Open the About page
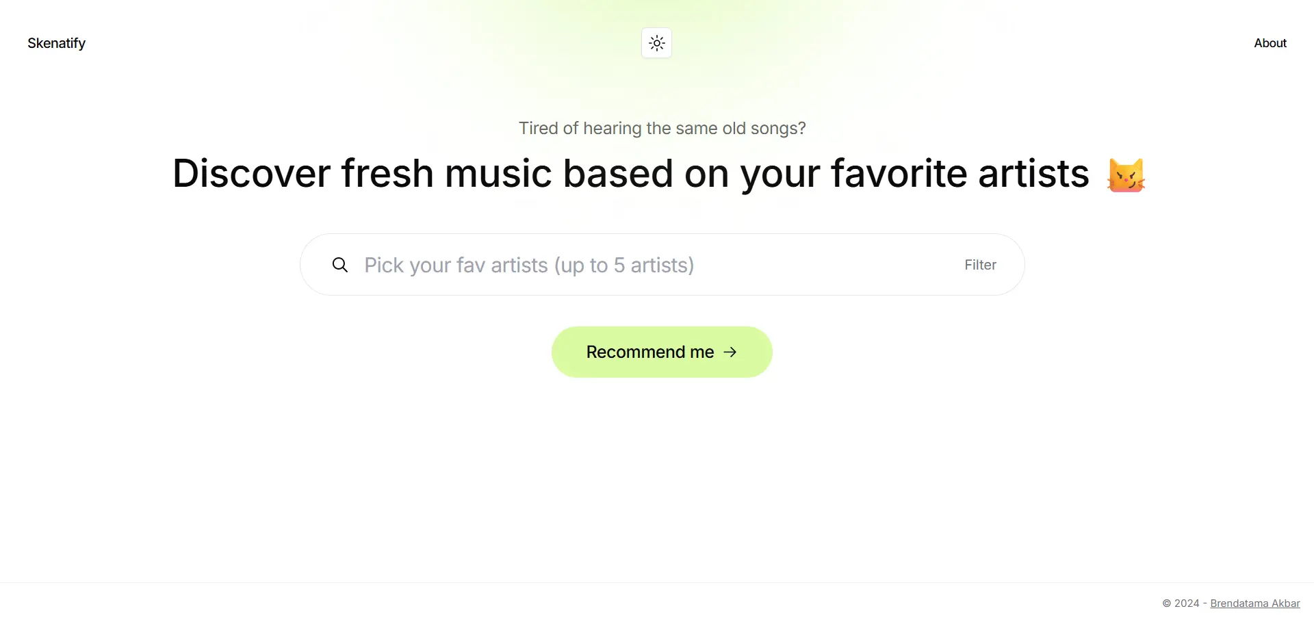 point(1270,43)
